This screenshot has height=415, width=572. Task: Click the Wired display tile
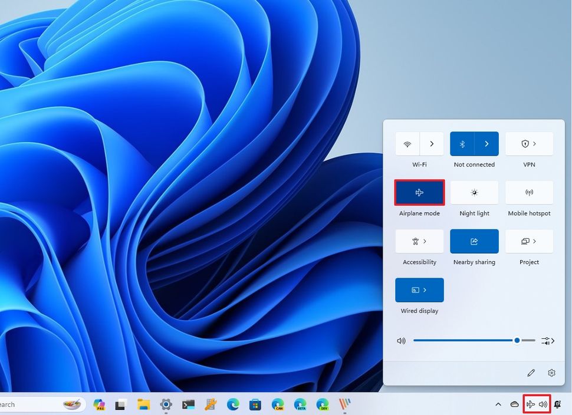(419, 289)
